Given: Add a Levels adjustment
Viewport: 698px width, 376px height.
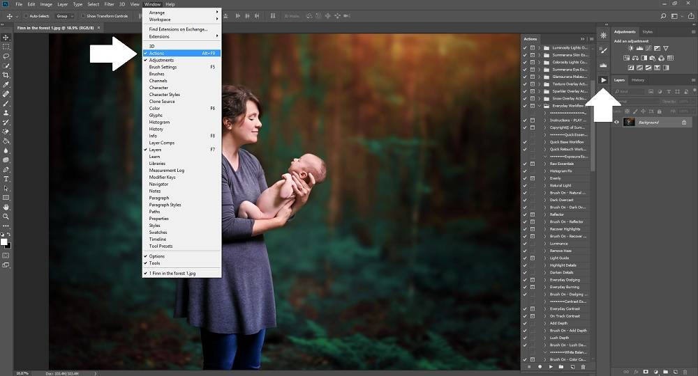Looking at the screenshot, I should click(639, 48).
